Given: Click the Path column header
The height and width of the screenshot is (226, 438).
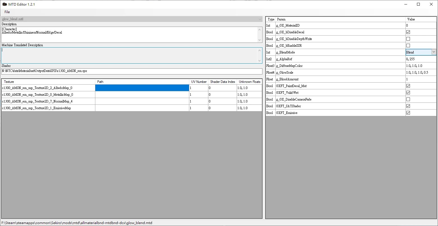Looking at the screenshot, I should pos(142,82).
